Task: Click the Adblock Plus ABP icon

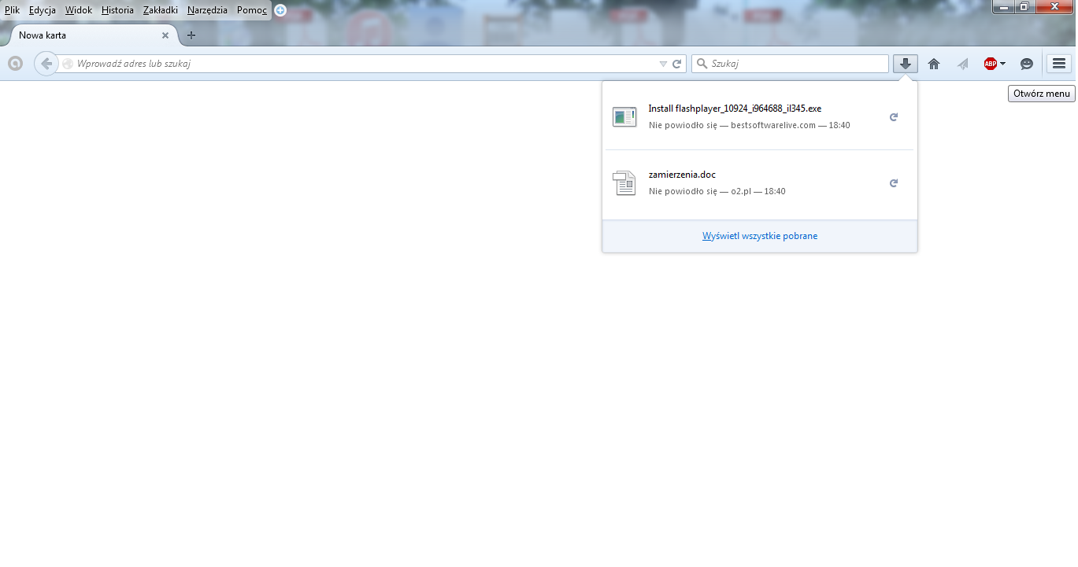Action: tap(990, 64)
